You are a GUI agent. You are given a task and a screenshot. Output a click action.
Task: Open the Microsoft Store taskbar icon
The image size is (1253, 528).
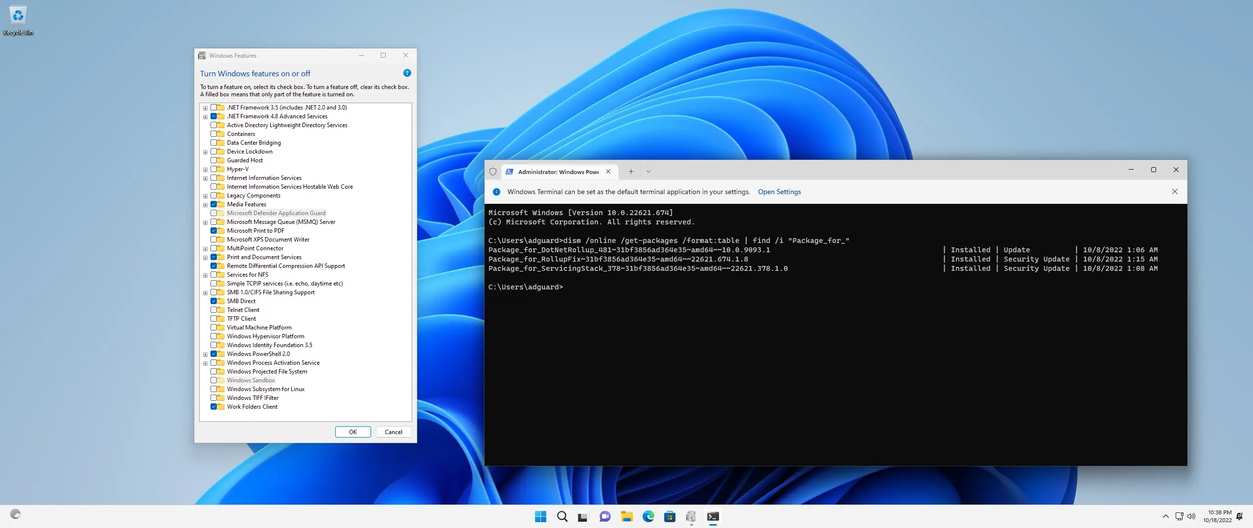pos(670,516)
